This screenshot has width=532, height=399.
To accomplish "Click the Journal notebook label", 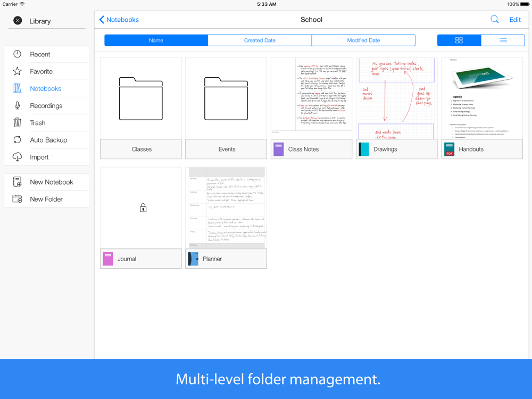I will [x=127, y=259].
